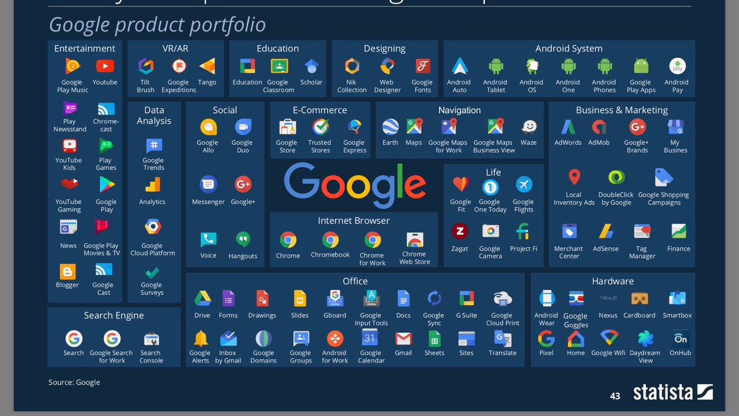This screenshot has width=739, height=416.
Task: Open the Tango icon
Action: pyautogui.click(x=208, y=67)
